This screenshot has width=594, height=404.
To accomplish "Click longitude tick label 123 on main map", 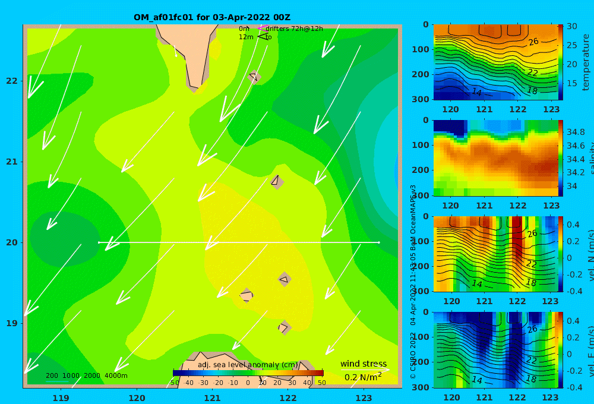I will pyautogui.click(x=364, y=398).
